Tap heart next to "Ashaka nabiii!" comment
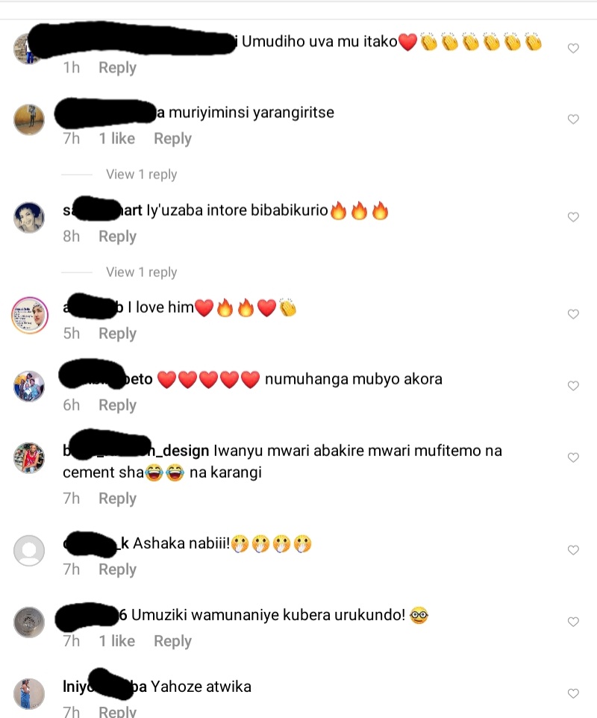This screenshot has height=718, width=597. point(573,550)
